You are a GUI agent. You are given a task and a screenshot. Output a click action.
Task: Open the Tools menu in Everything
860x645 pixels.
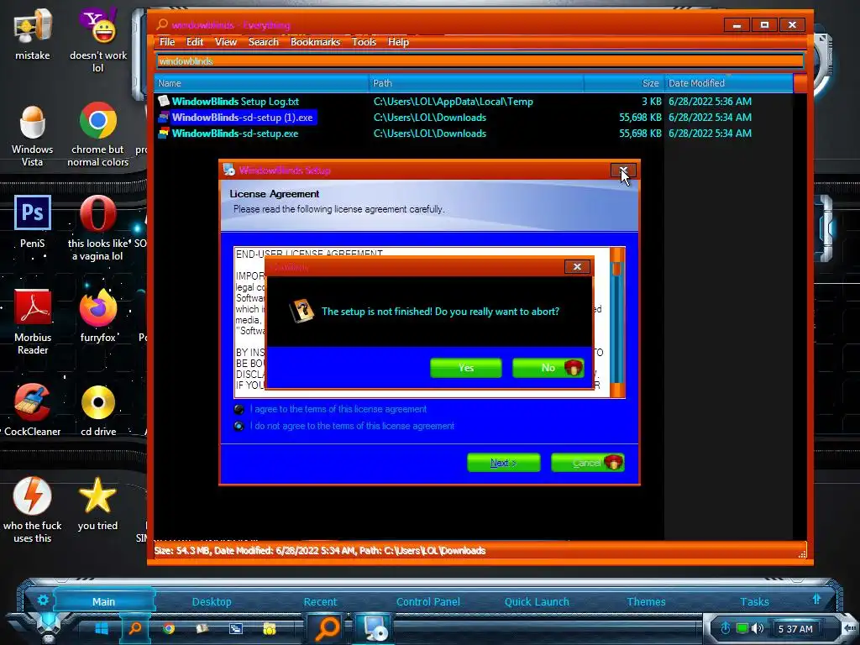364,42
